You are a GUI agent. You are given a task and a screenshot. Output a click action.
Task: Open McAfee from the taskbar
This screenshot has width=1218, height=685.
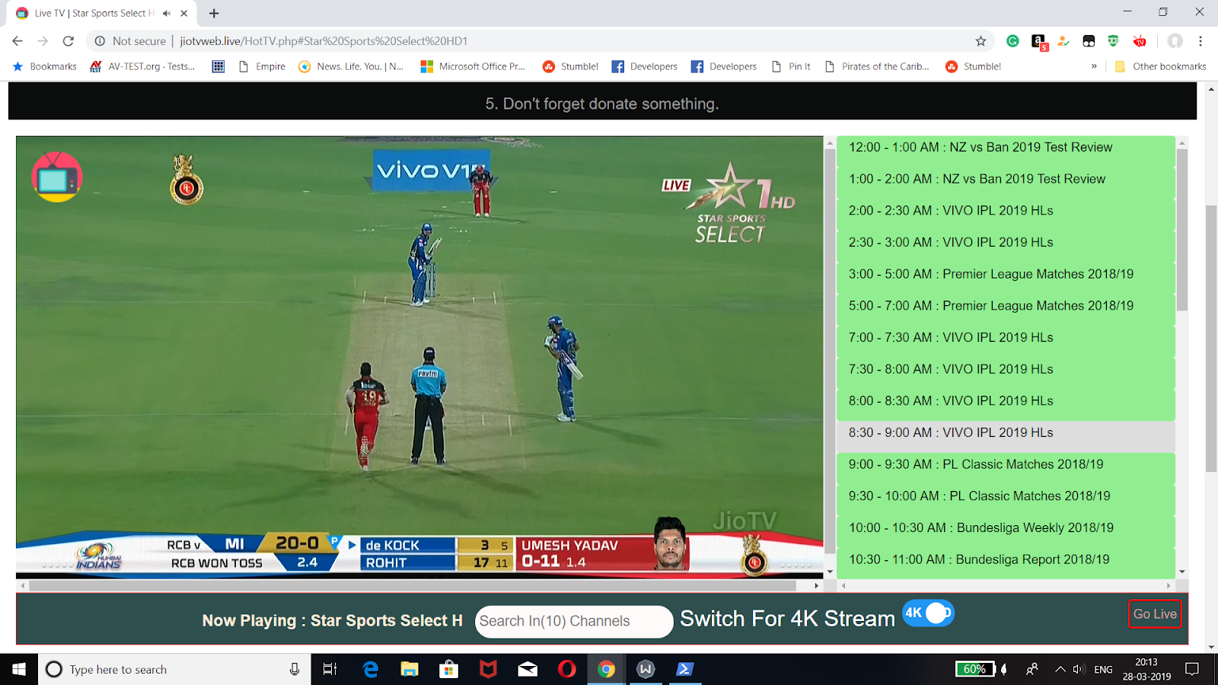488,669
